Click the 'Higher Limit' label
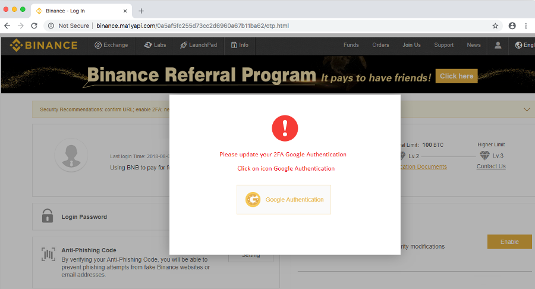The width and height of the screenshot is (535, 289). pyautogui.click(x=491, y=144)
